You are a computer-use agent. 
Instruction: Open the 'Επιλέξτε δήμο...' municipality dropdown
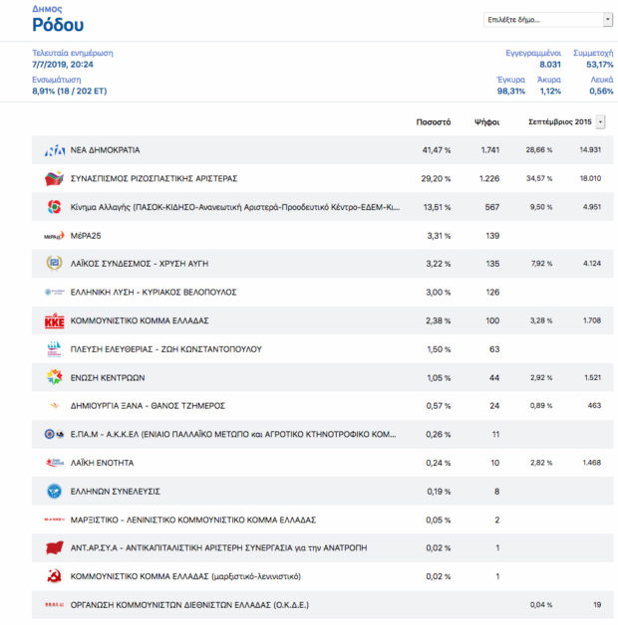(x=548, y=20)
